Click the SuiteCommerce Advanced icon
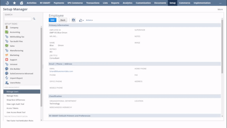 pyautogui.click(x=7, y=73)
